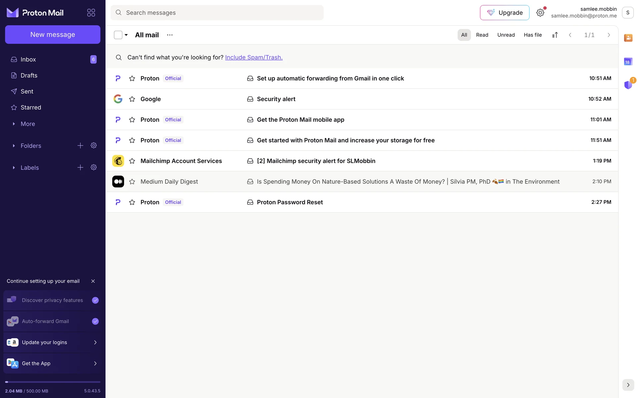Filter messages by Has file
Viewport: 638px width, 398px height.
point(532,35)
